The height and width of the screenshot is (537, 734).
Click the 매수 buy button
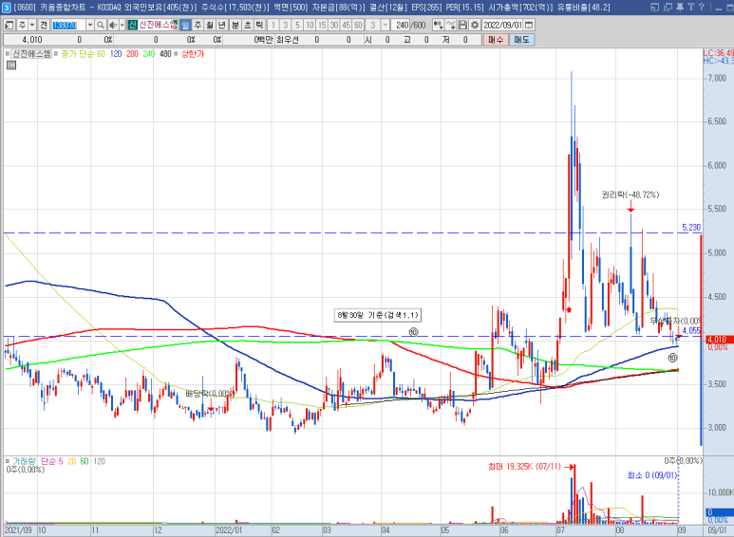point(496,40)
